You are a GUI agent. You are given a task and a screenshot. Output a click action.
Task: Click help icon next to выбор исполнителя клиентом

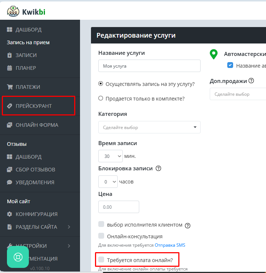click(x=188, y=225)
